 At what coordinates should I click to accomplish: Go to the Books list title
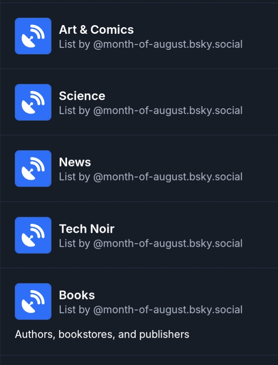pos(77,295)
